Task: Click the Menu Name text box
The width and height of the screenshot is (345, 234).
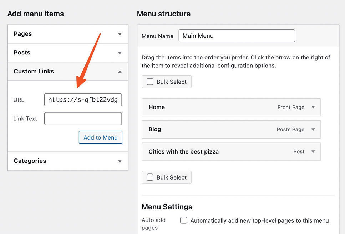Action: tap(237, 36)
